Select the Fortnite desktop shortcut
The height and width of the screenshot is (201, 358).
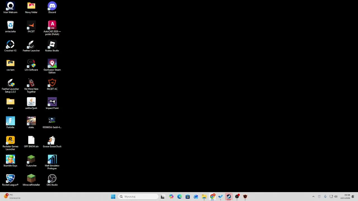coord(10,123)
